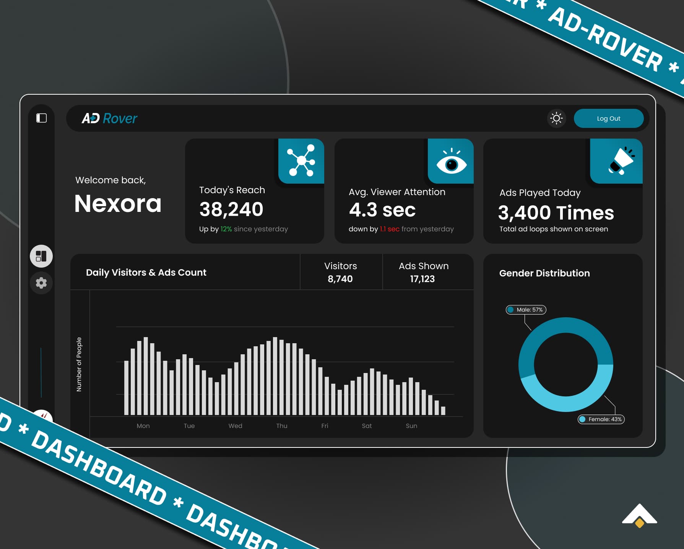
Task: Open settings via the gear icon
Action: (x=41, y=283)
